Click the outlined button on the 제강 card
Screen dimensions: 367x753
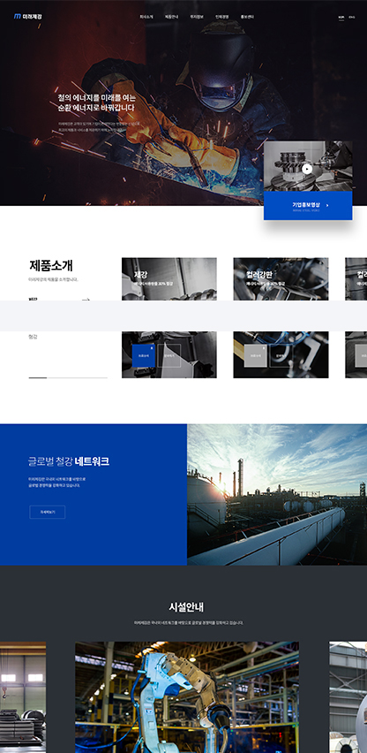pos(169,355)
